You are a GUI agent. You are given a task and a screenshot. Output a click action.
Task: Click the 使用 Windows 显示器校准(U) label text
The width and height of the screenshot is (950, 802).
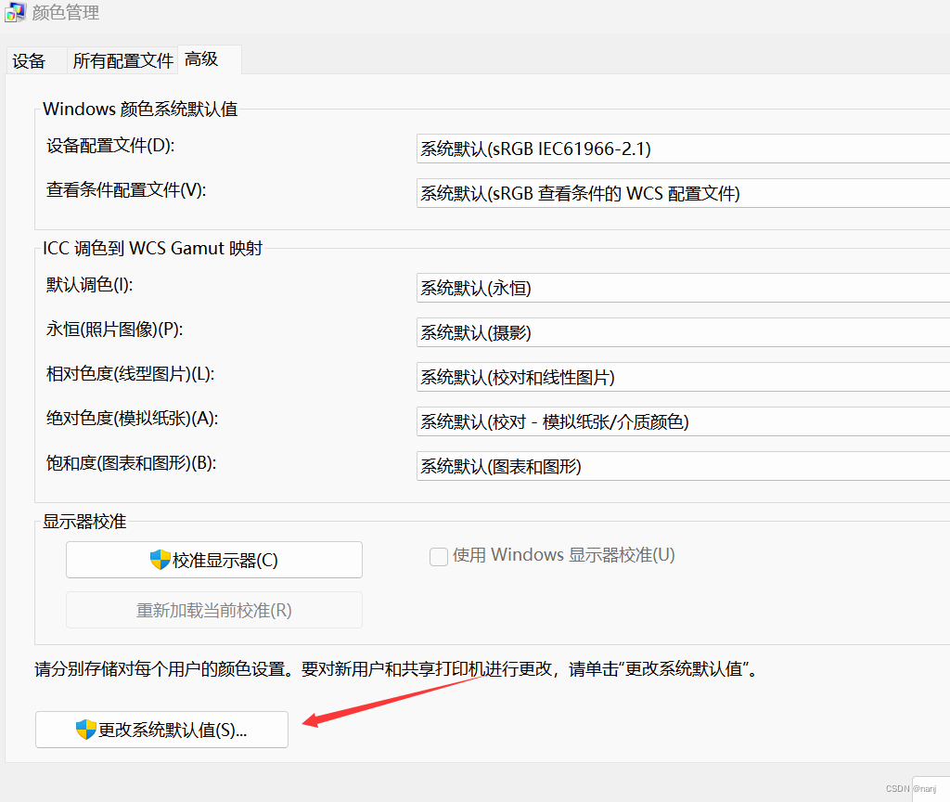click(x=563, y=555)
